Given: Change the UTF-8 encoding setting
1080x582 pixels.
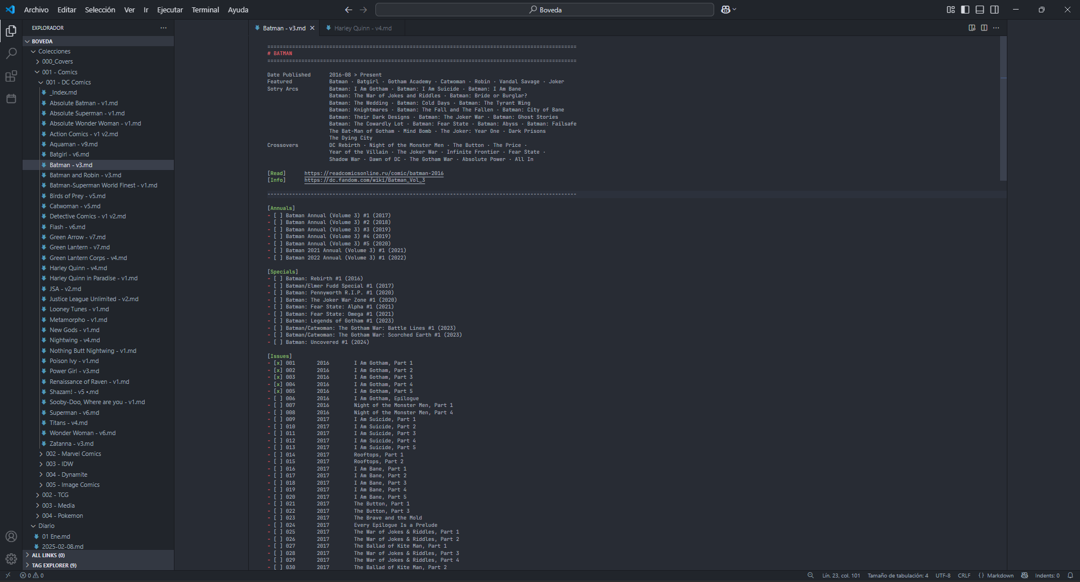Looking at the screenshot, I should pyautogui.click(x=943, y=575).
